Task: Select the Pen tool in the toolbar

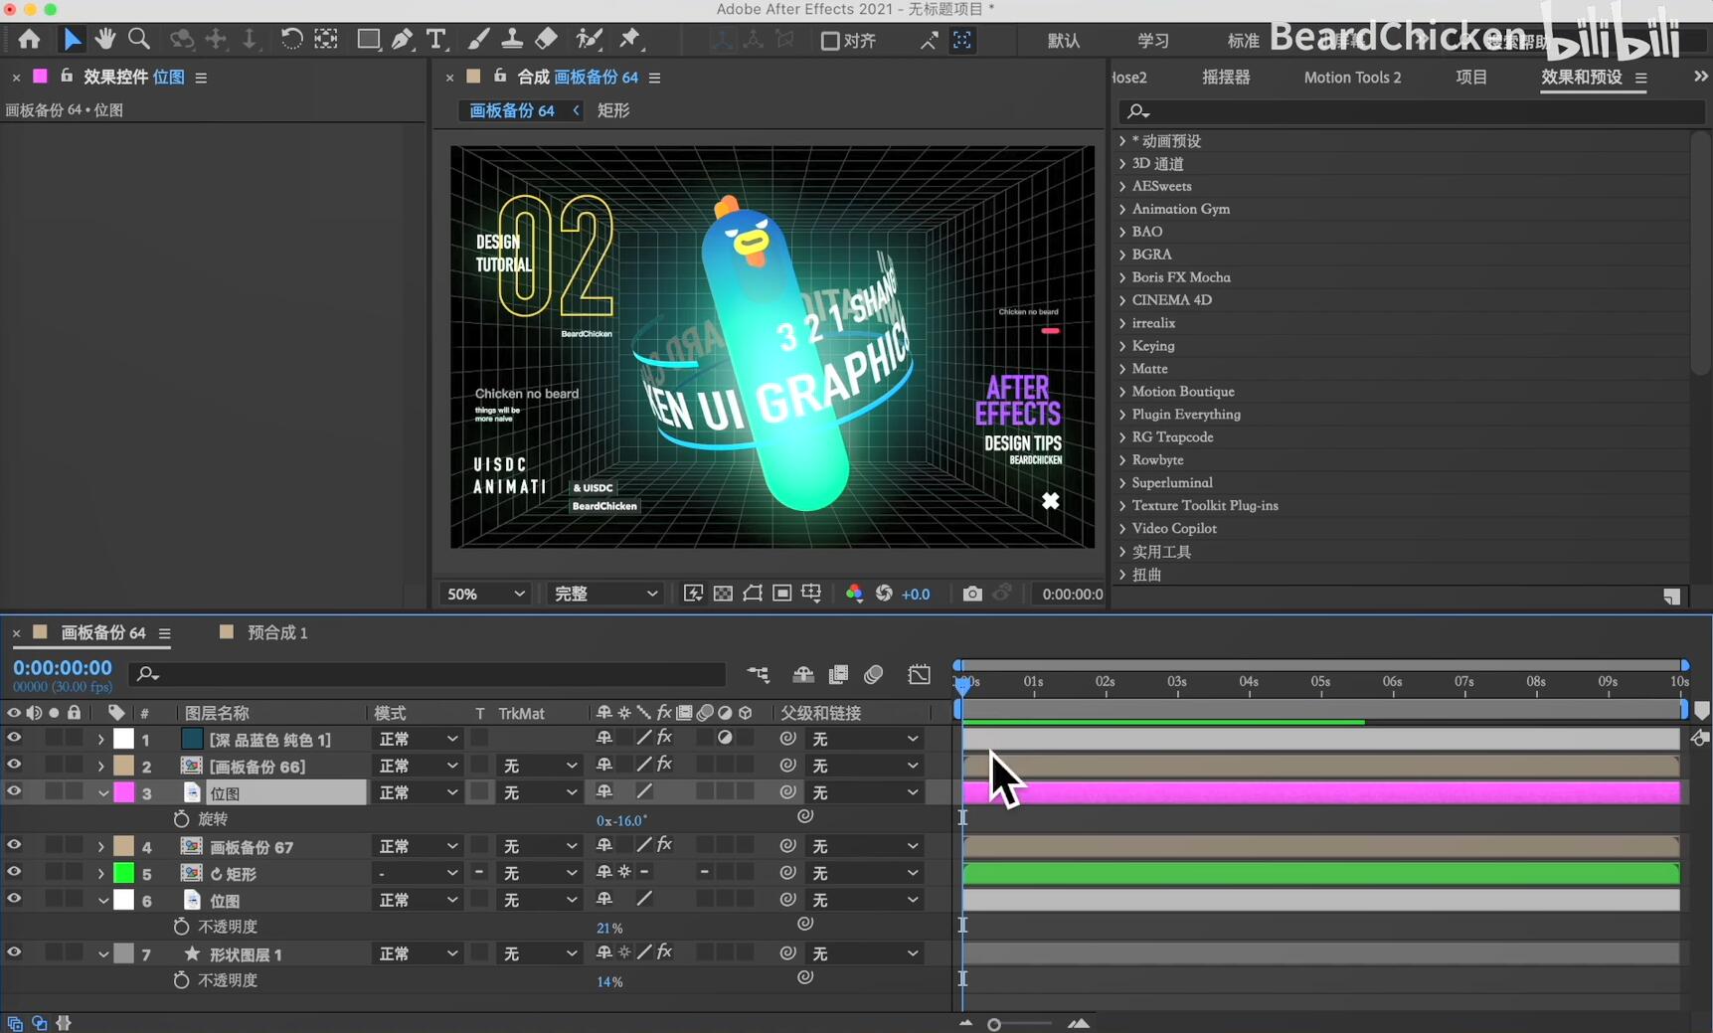Action: coord(402,40)
